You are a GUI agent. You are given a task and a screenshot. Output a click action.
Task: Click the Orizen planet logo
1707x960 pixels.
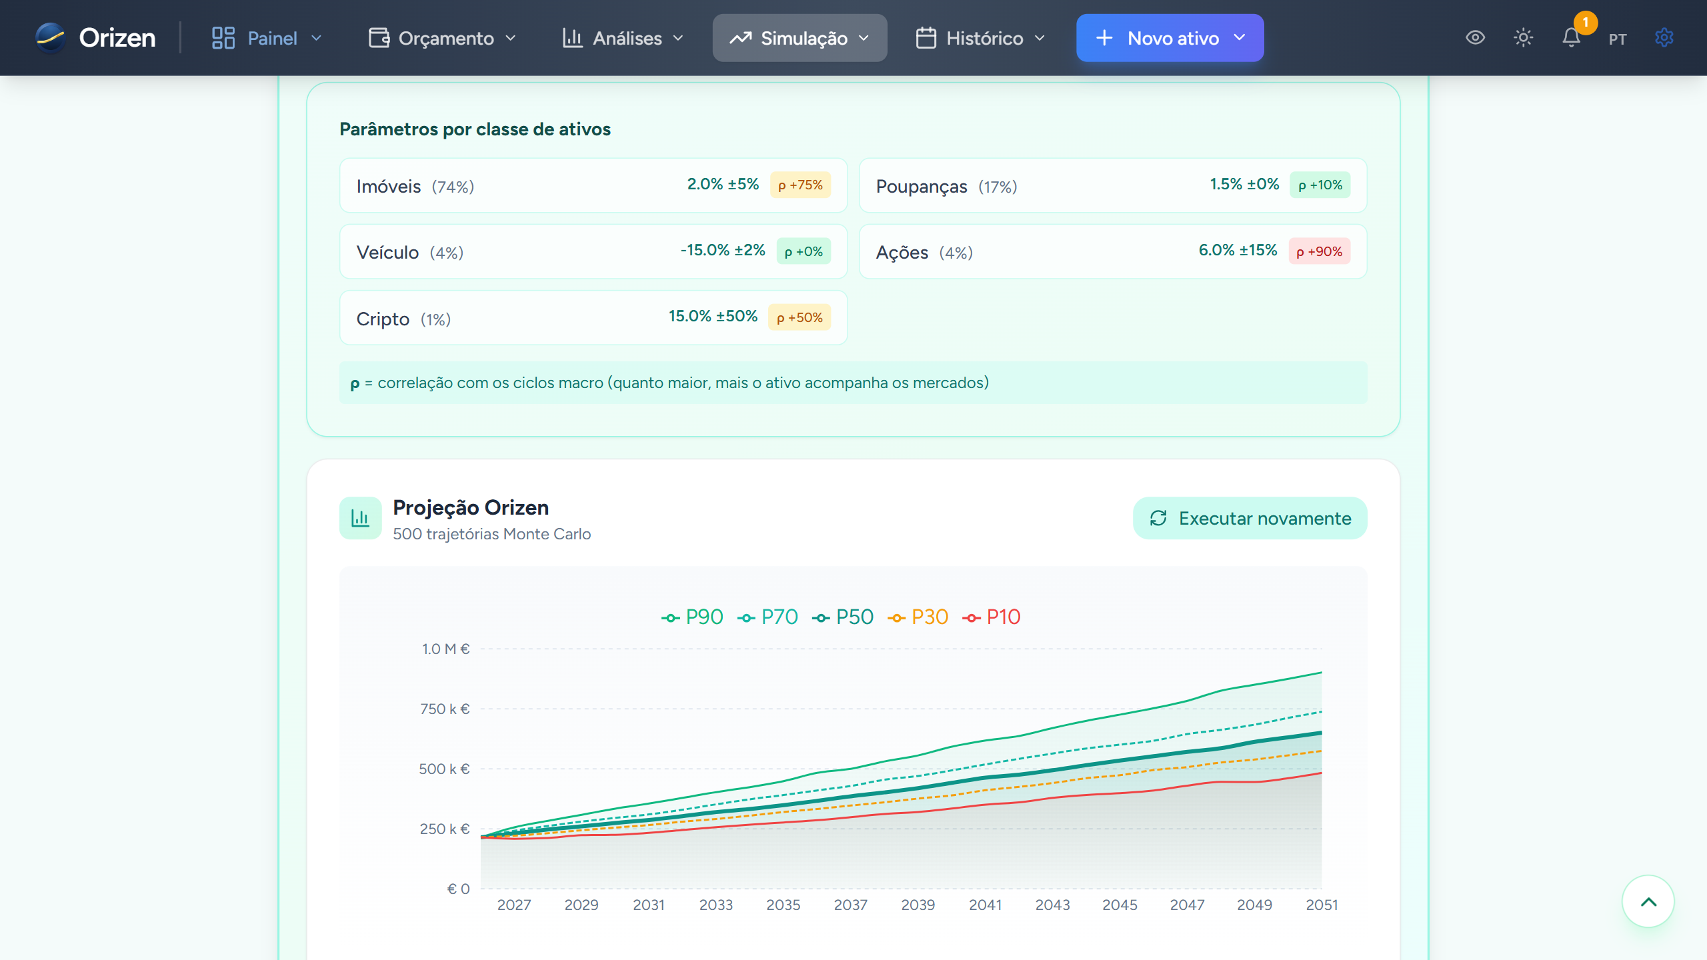click(51, 37)
